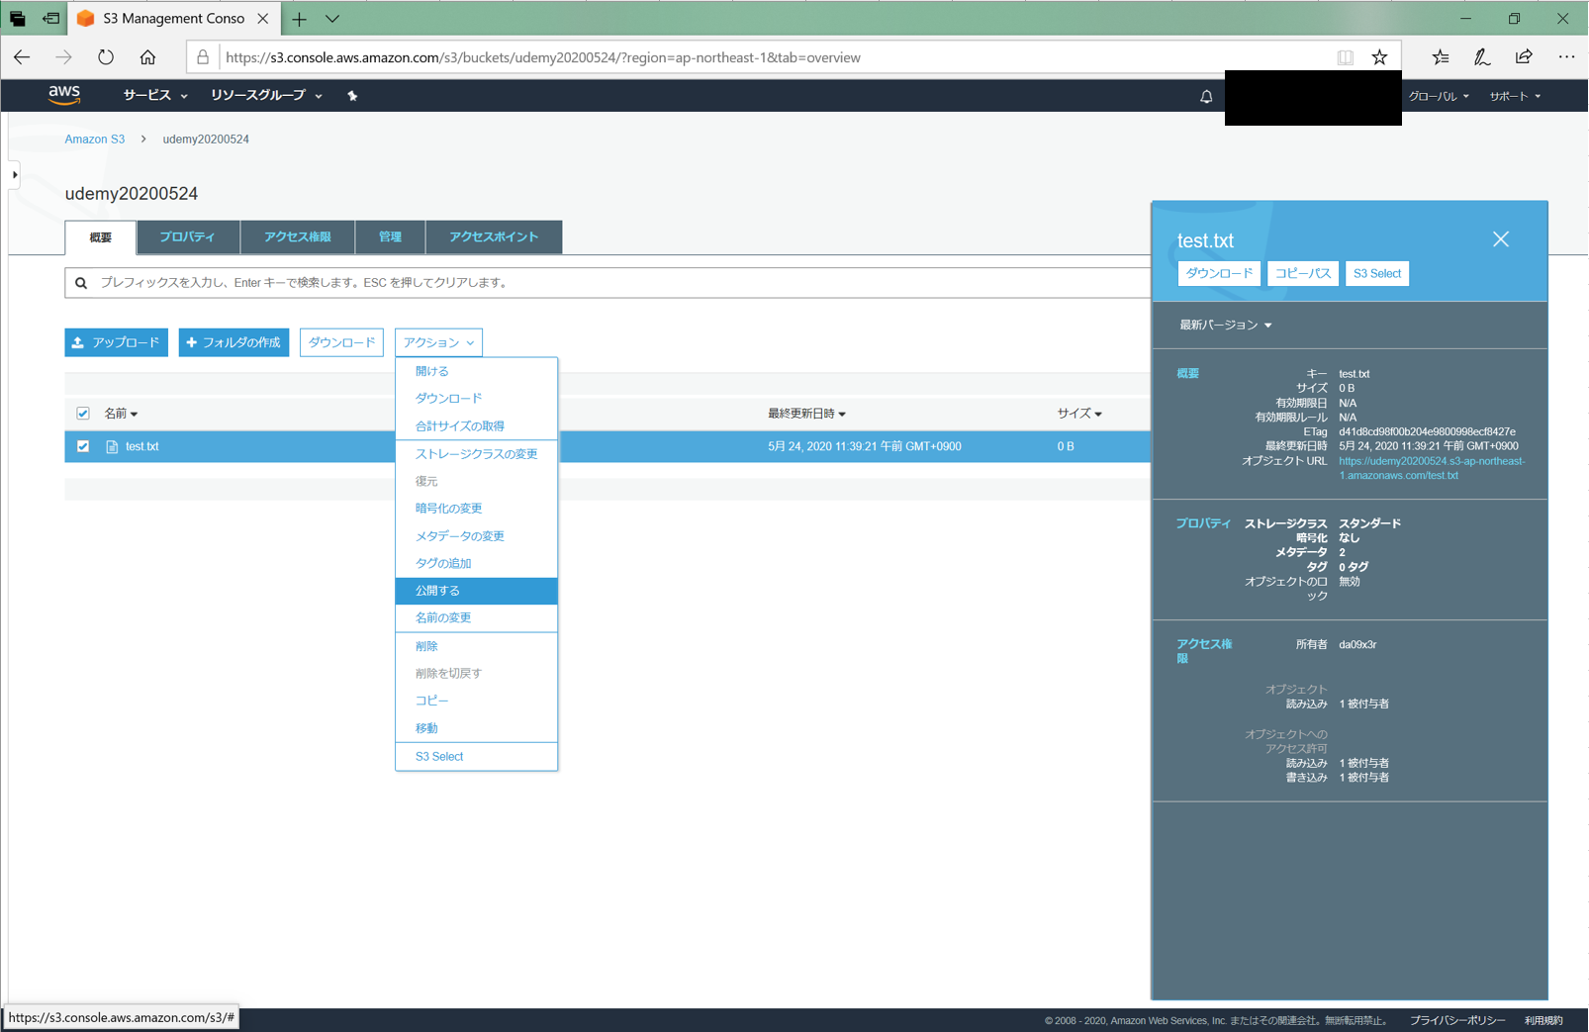The height and width of the screenshot is (1032, 1589).
Task: Choose コピー in the action menu
Action: pyautogui.click(x=476, y=701)
